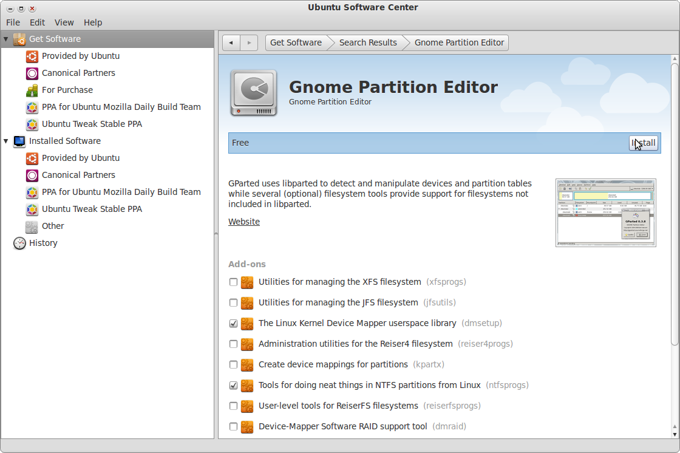Open the View menu
Screen dimensions: 680x453
point(64,22)
